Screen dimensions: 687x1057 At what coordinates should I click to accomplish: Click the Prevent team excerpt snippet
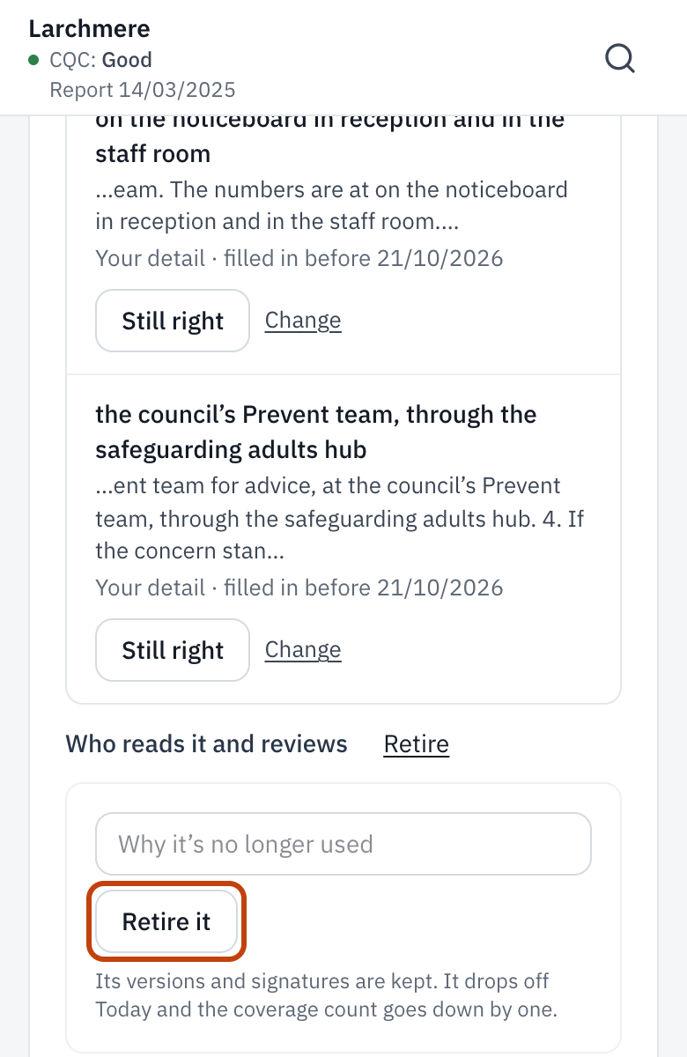tap(340, 519)
